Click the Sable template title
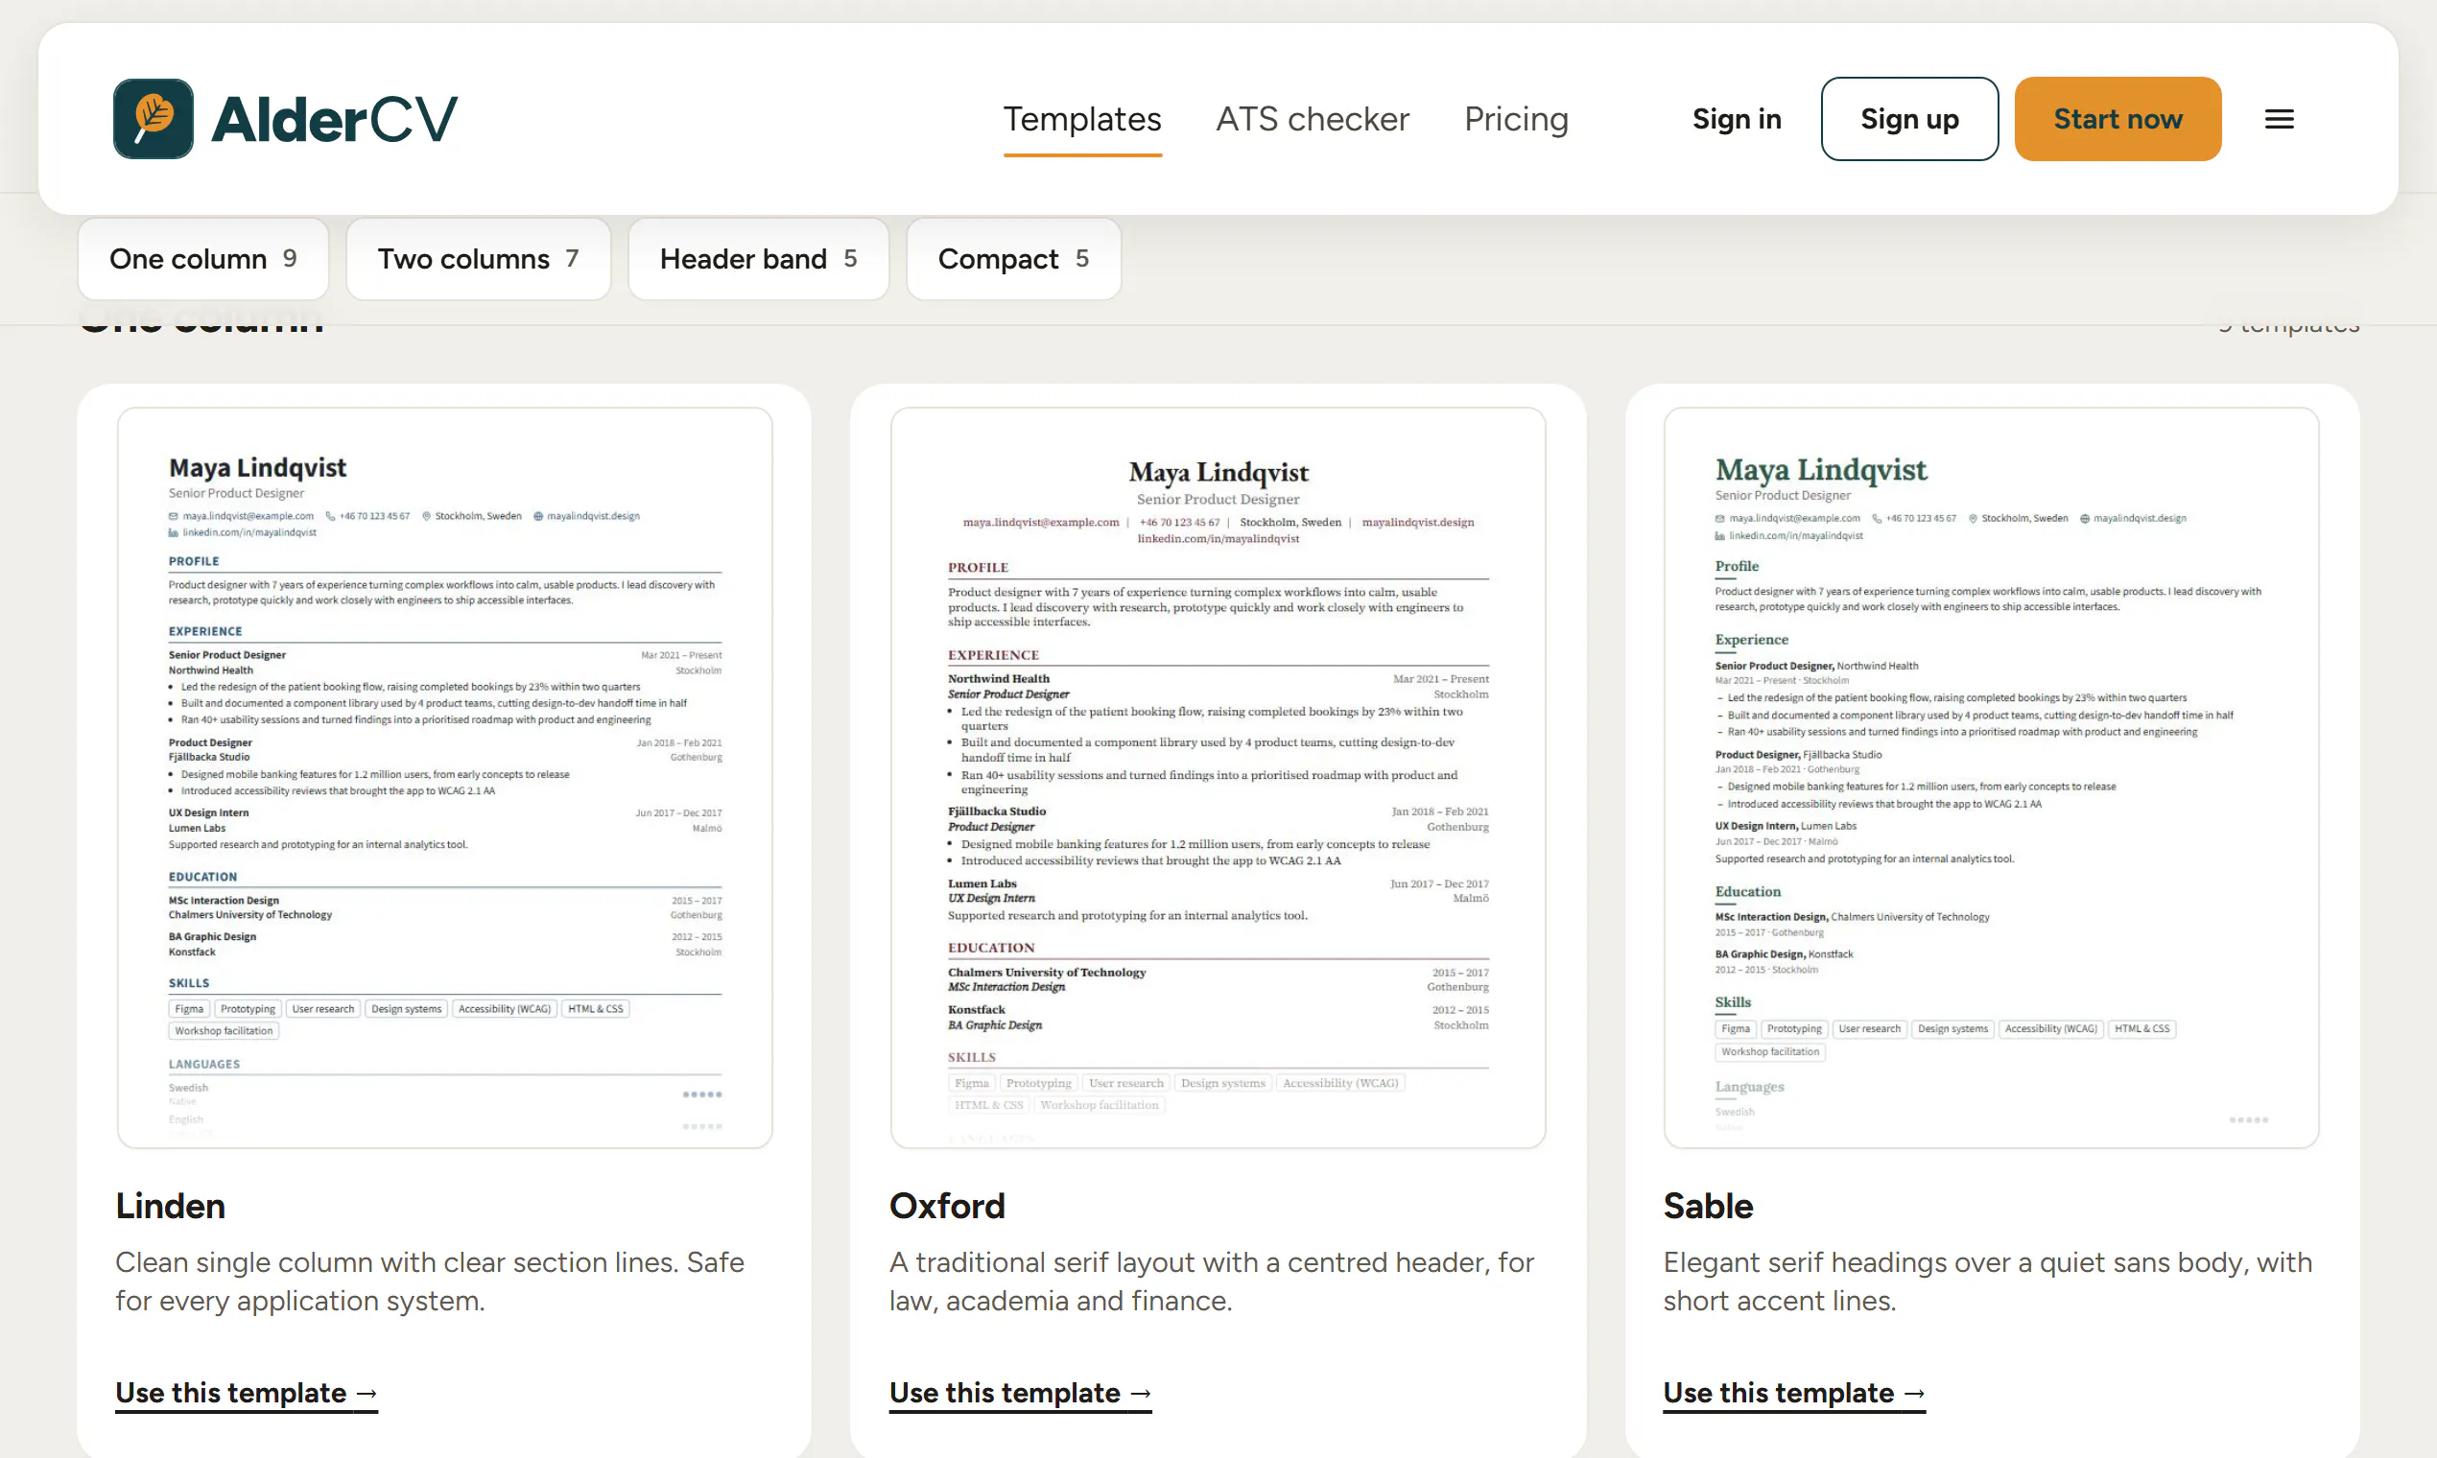This screenshot has width=2437, height=1458. coord(1707,1206)
